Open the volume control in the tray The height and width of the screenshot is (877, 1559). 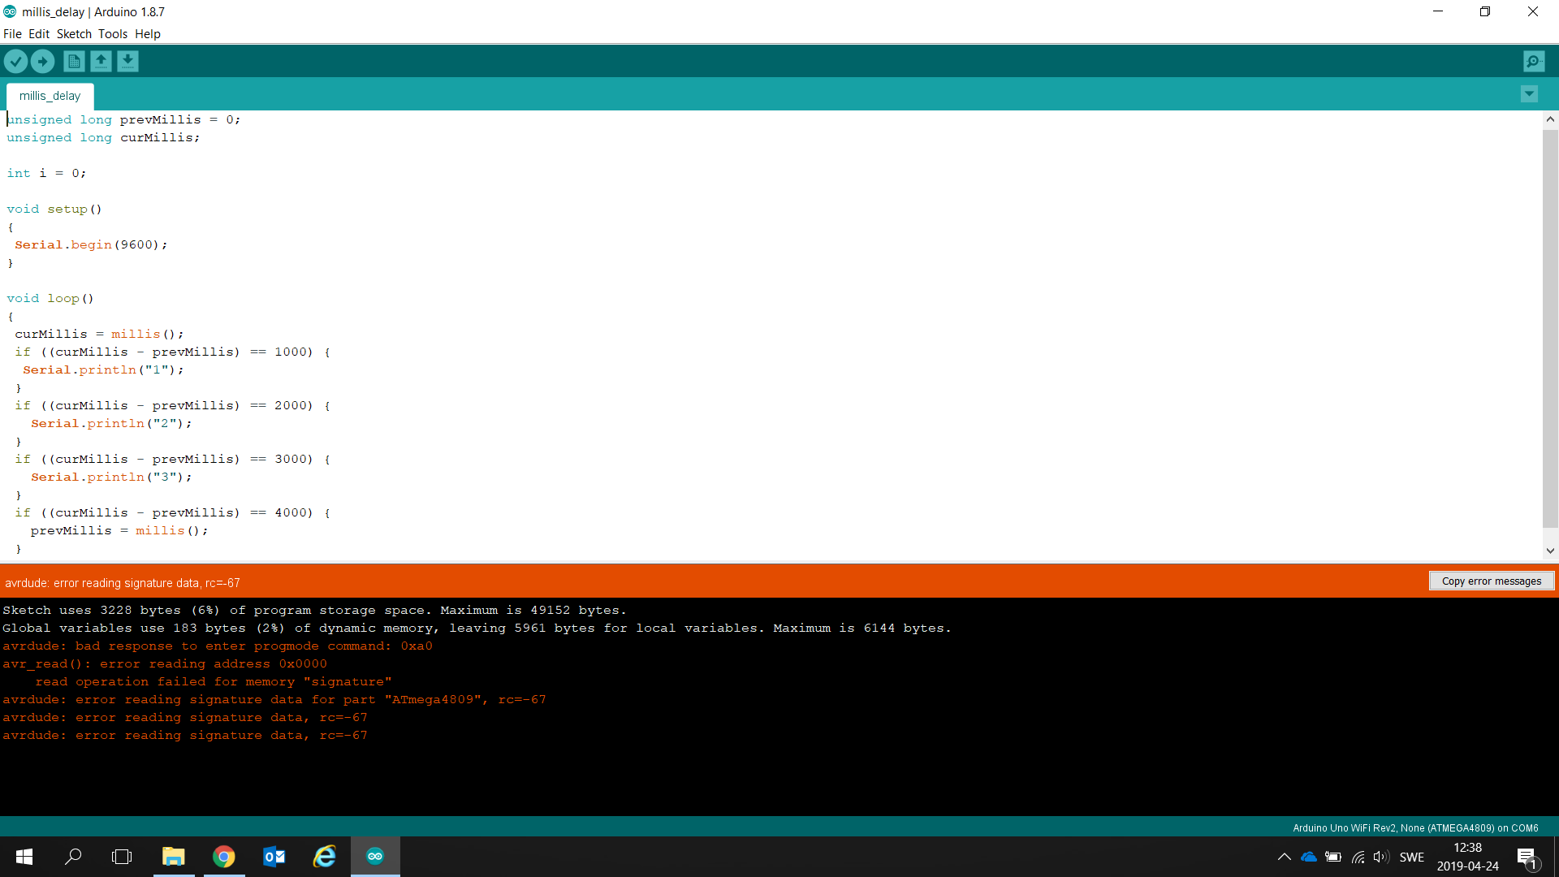tap(1382, 857)
